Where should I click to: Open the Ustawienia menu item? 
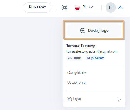[x=77, y=83]
